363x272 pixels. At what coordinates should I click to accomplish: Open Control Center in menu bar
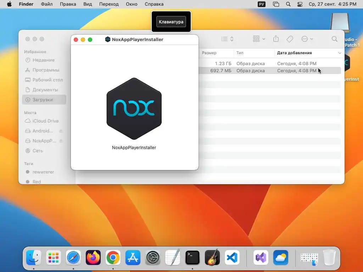pyautogui.click(x=300, y=4)
